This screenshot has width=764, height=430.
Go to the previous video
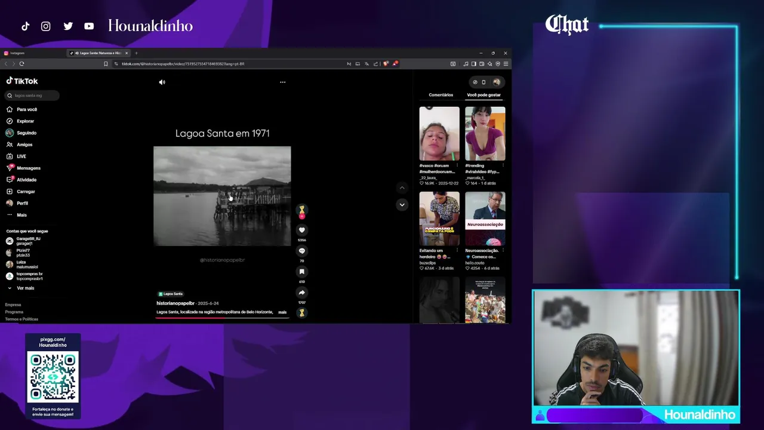[402, 188]
